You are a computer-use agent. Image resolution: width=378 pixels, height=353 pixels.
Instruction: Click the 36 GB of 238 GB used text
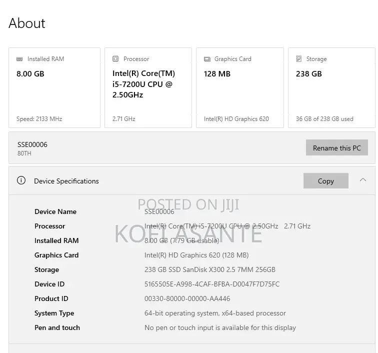pos(324,119)
